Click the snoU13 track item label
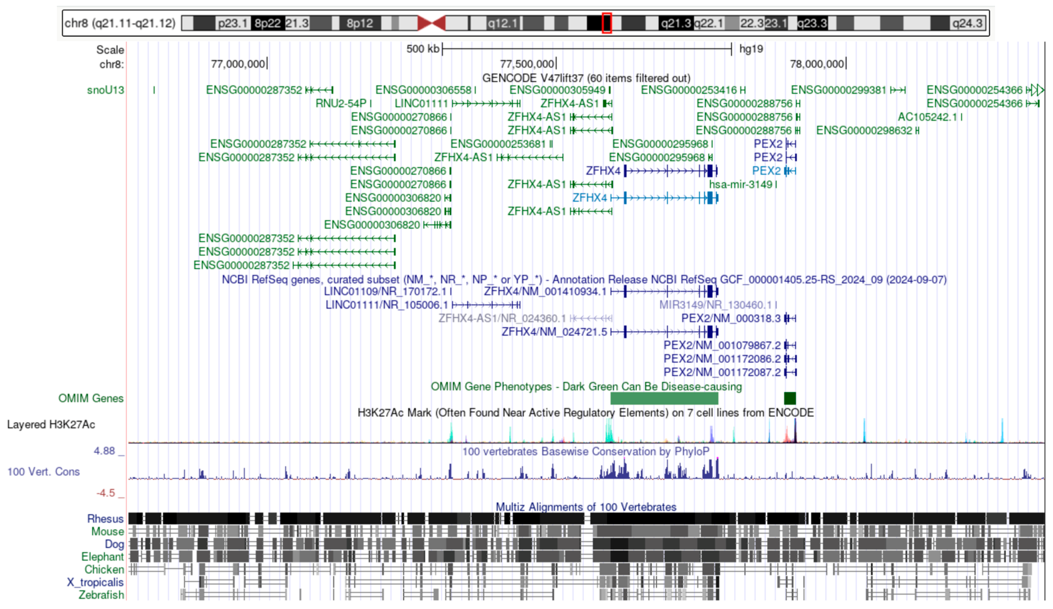This screenshot has width=1053, height=609. point(105,90)
